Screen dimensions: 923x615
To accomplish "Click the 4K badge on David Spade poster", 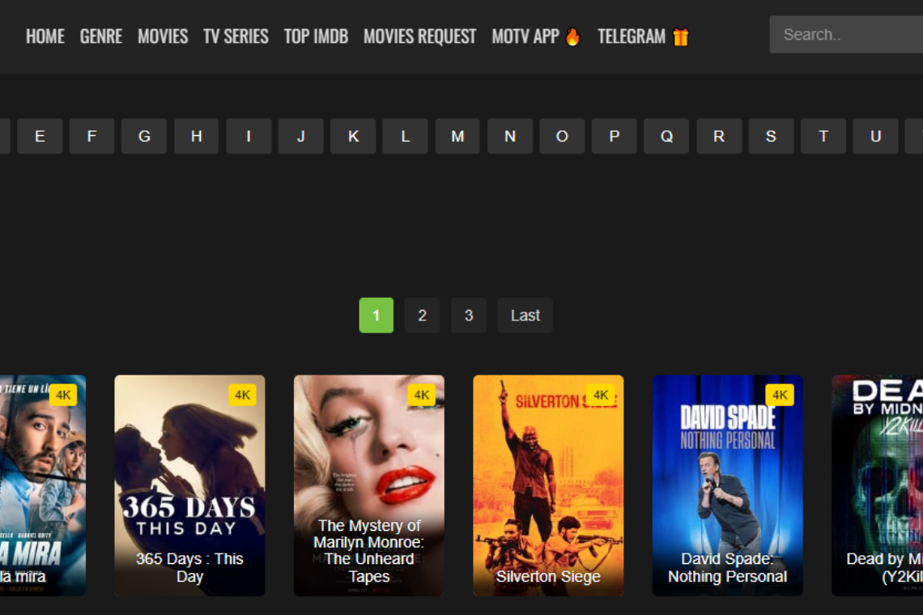I will tap(780, 395).
